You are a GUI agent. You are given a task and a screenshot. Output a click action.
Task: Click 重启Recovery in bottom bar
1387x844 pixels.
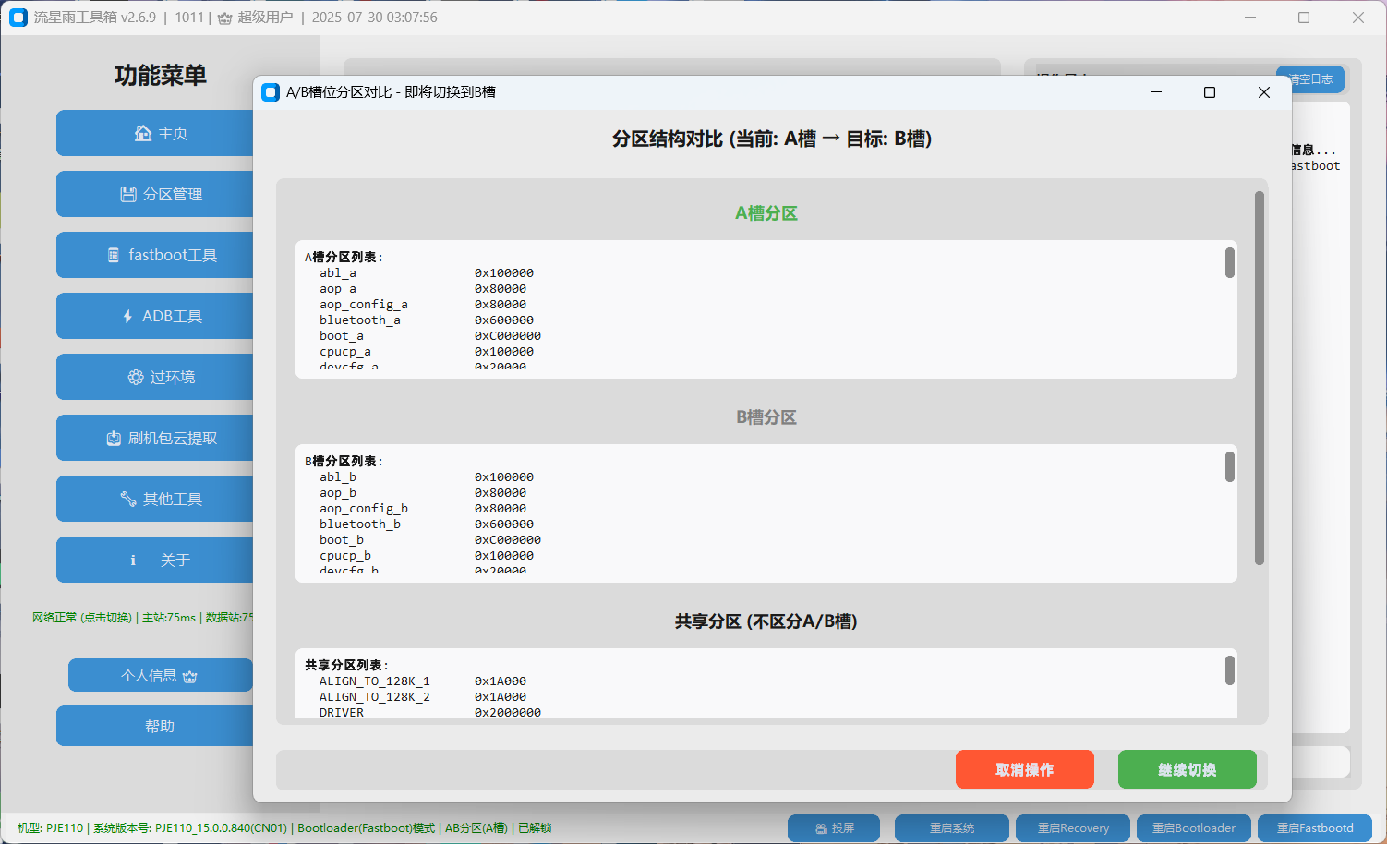tap(1073, 828)
